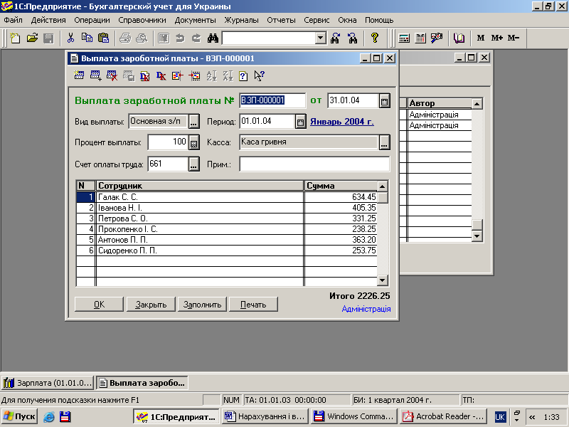Click the context help cursor-question icon

259,75
